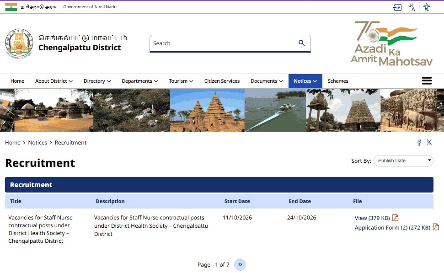Click the skip to main content icon
The height and width of the screenshot is (273, 444).
(x=397, y=7)
